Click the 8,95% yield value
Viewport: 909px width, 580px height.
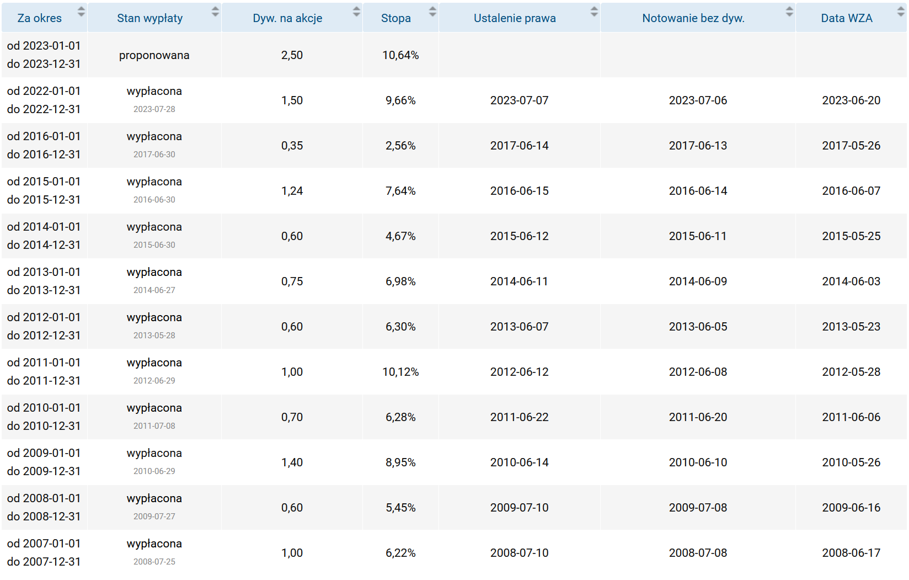coord(400,462)
